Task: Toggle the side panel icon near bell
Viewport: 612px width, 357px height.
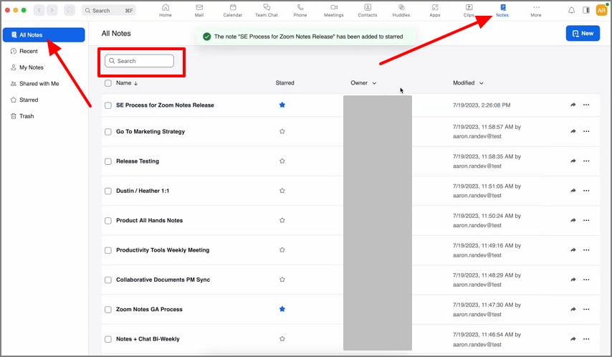Action: pyautogui.click(x=586, y=10)
